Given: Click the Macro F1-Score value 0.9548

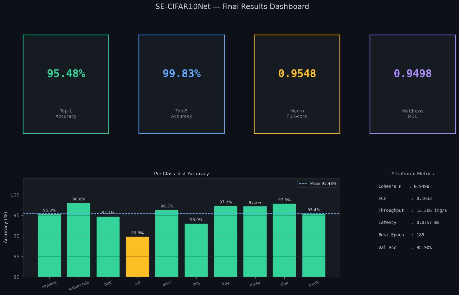Looking at the screenshot, I should click(297, 74).
